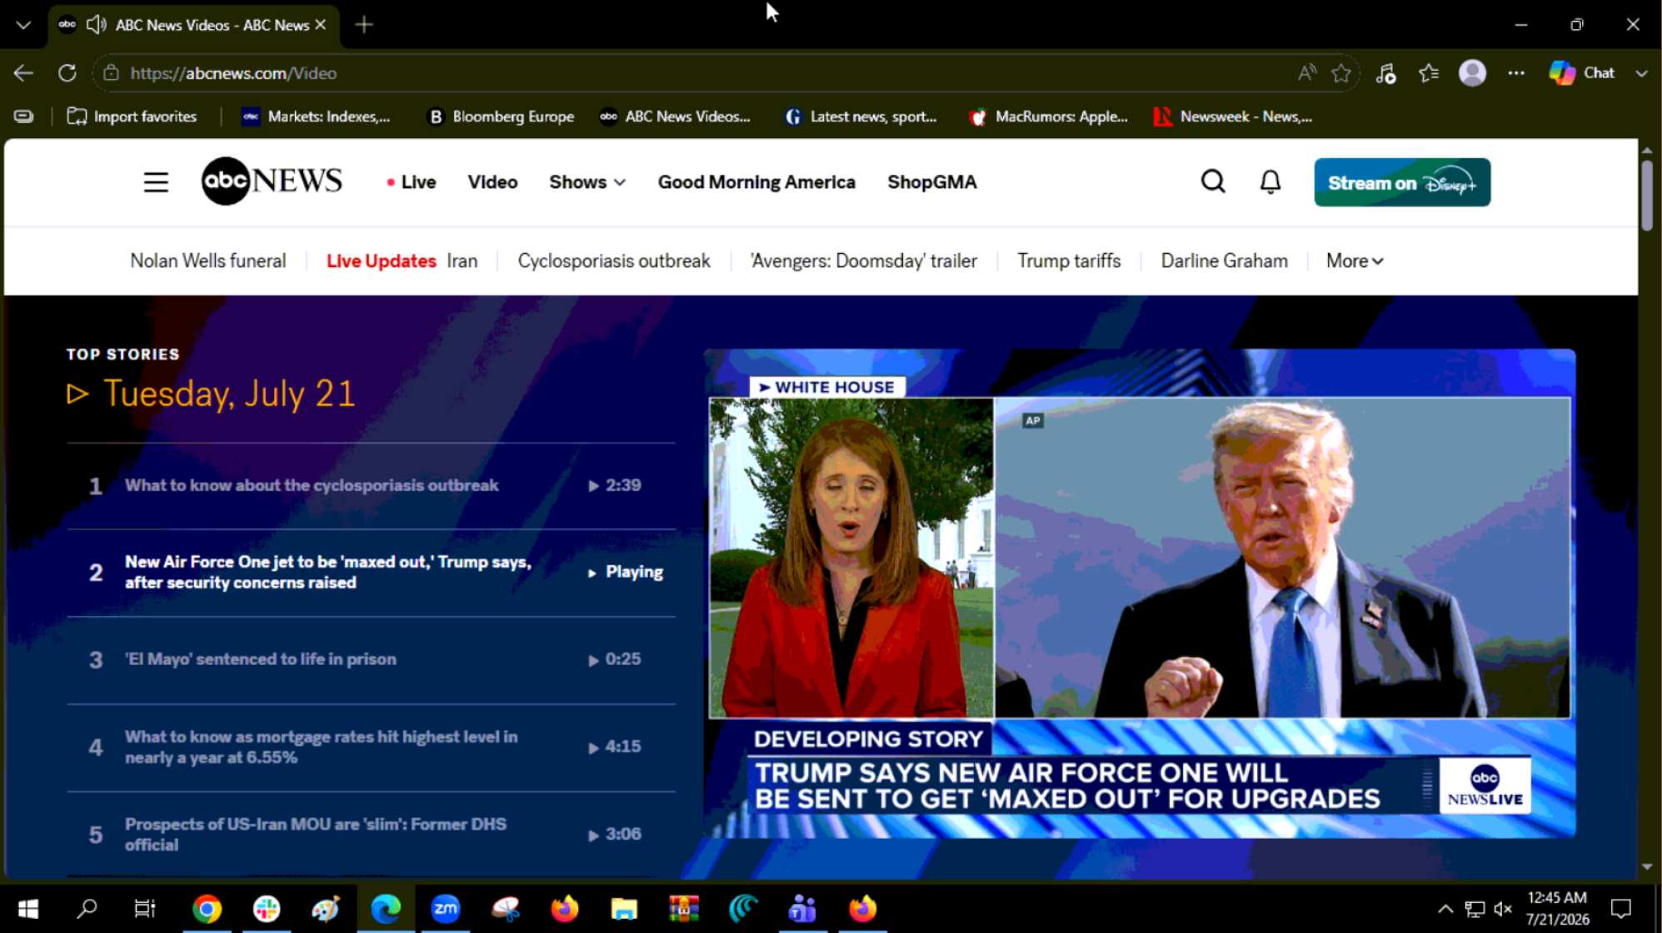Screen dimensions: 1662x933
Task: Open Windows taskbar search
Action: coord(87,909)
